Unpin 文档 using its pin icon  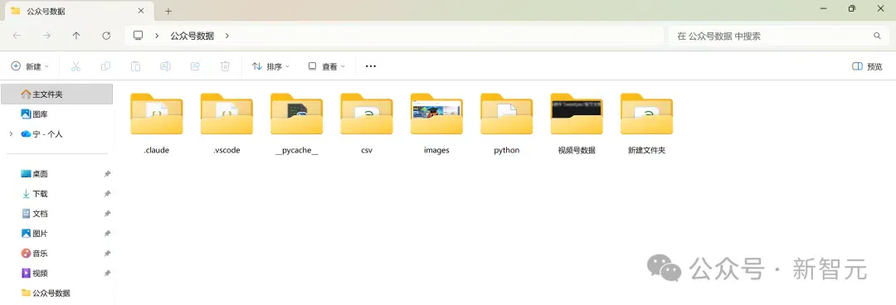click(107, 214)
